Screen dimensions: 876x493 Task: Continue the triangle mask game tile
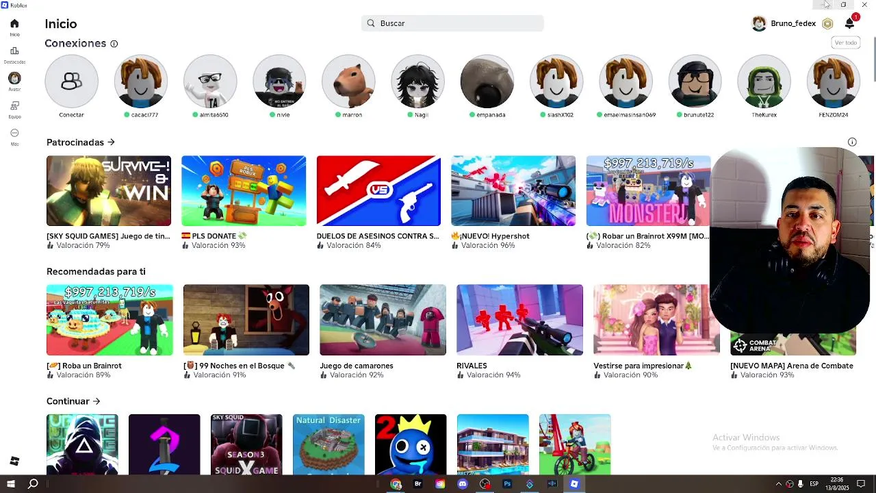(82, 444)
